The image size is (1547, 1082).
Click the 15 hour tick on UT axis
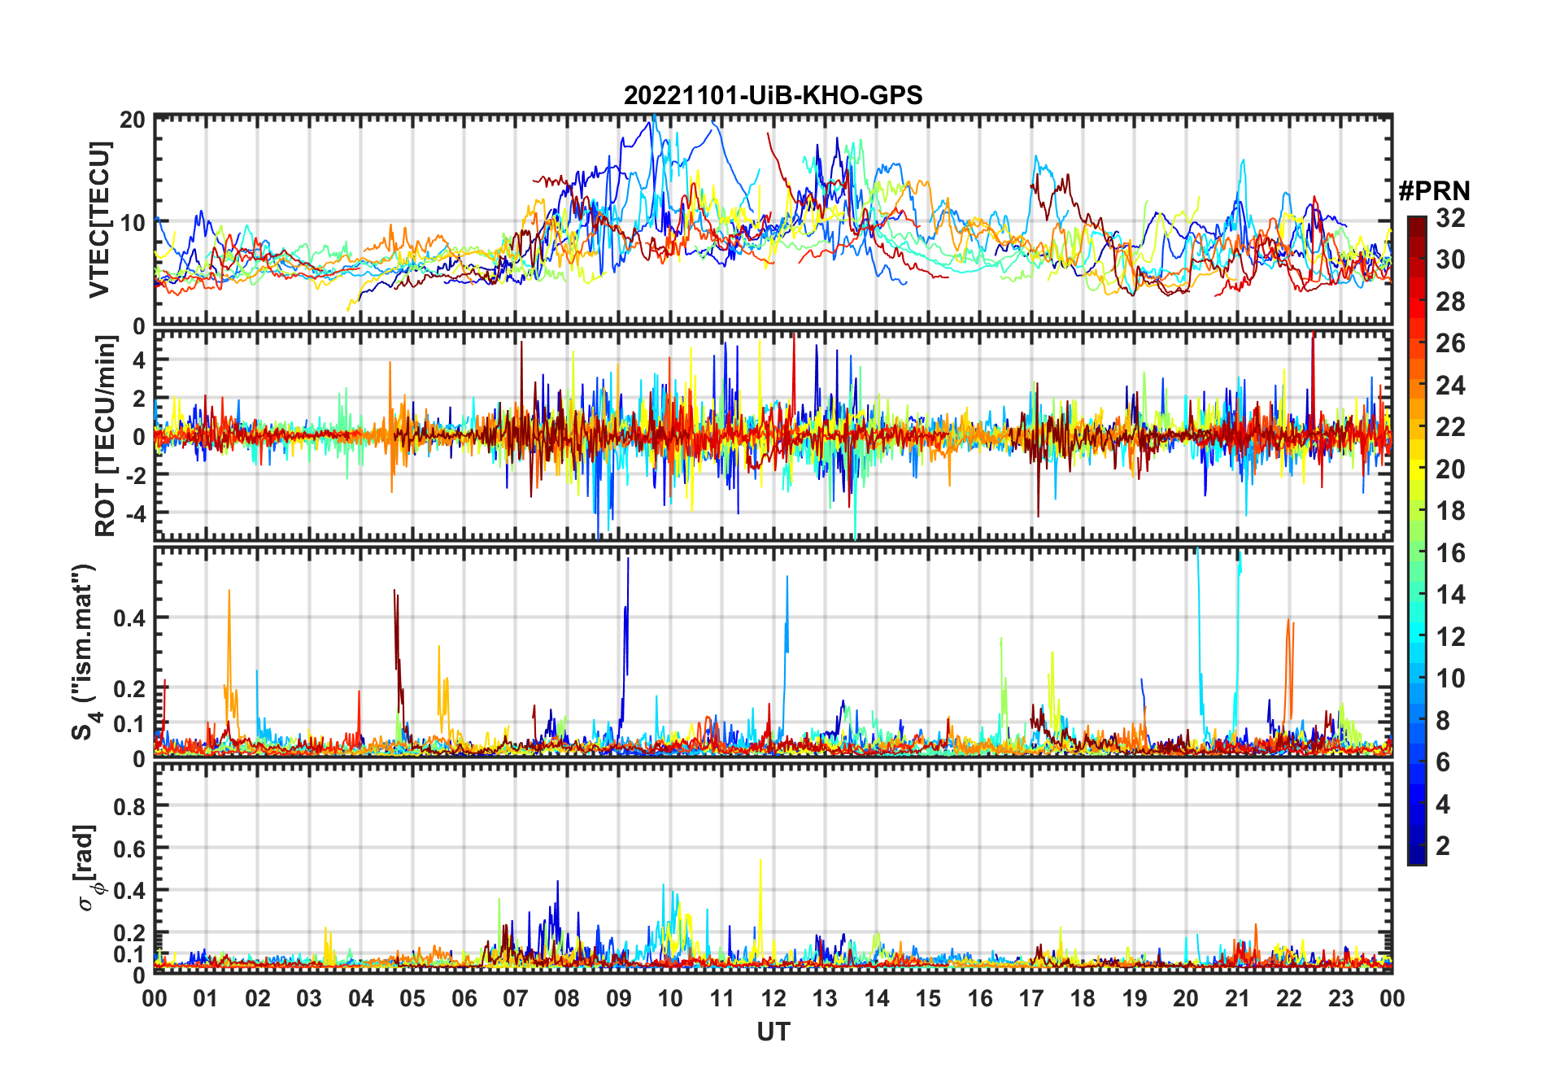tap(928, 999)
